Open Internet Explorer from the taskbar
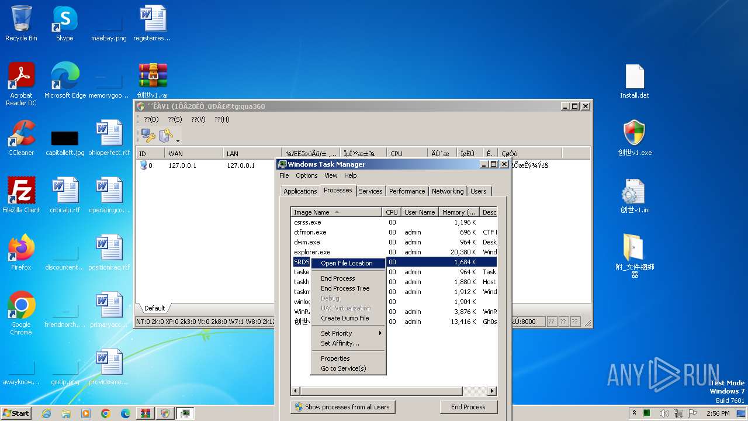 [46, 413]
